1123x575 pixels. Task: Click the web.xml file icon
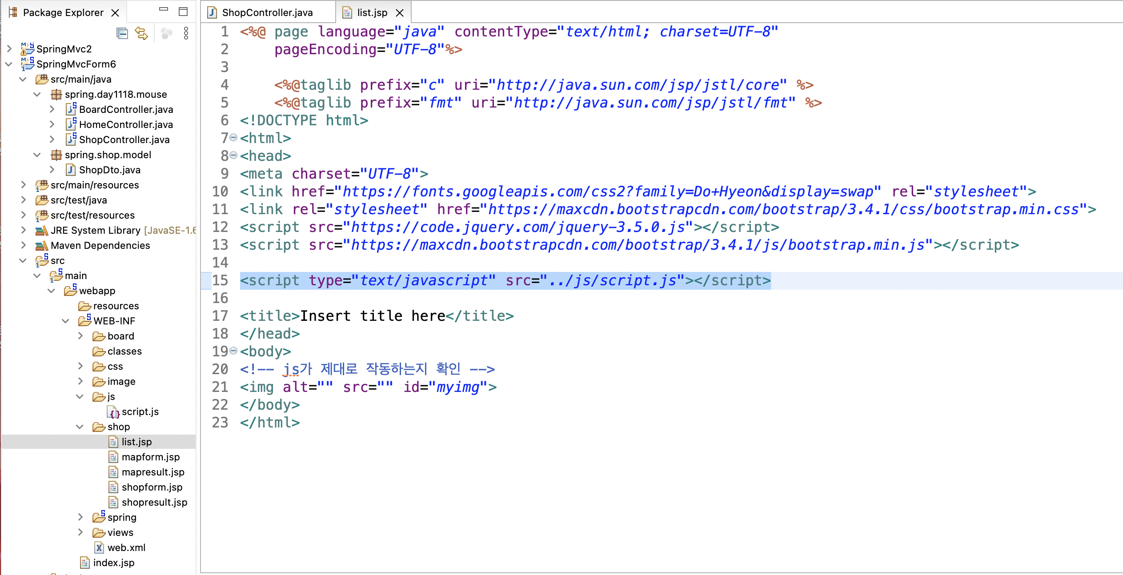click(x=99, y=548)
